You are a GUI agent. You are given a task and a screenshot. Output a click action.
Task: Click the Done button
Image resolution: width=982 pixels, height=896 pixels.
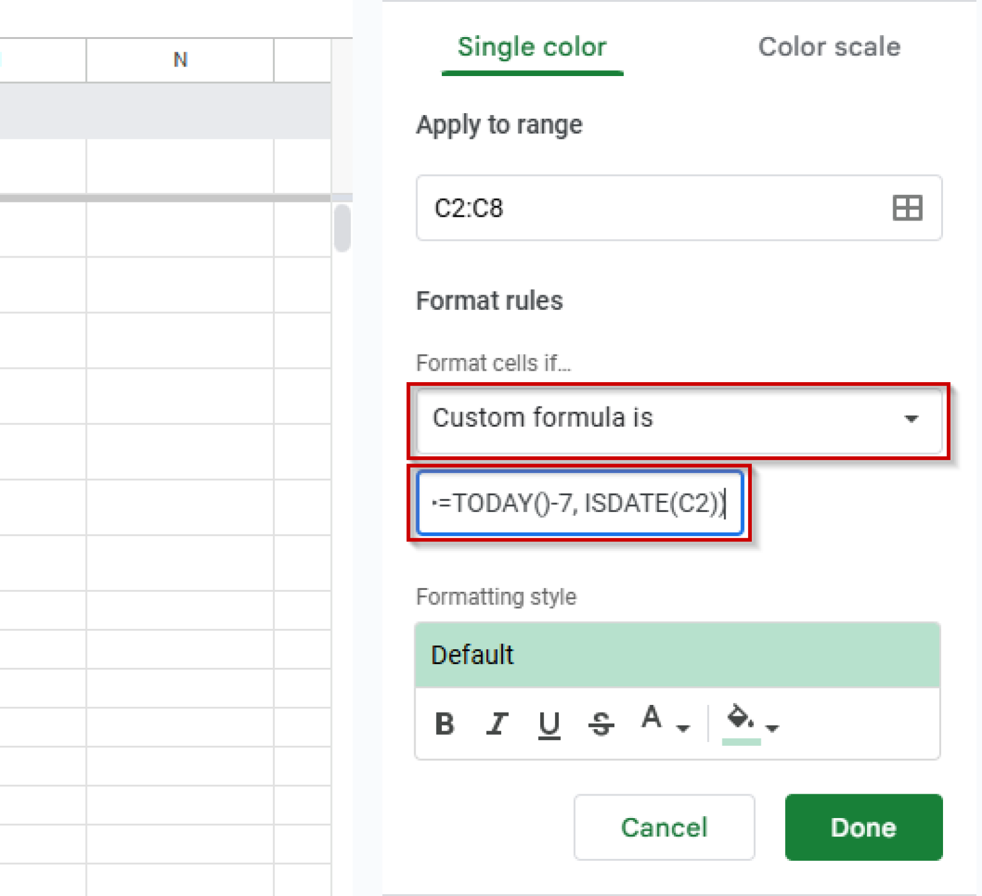[863, 827]
